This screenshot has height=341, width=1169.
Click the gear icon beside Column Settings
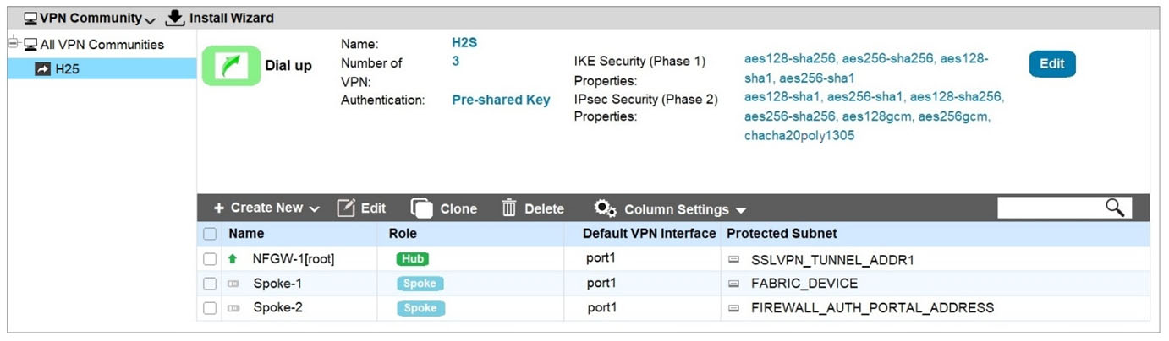pos(605,208)
